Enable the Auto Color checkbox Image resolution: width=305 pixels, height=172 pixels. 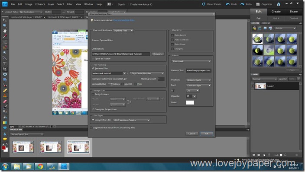(172, 44)
